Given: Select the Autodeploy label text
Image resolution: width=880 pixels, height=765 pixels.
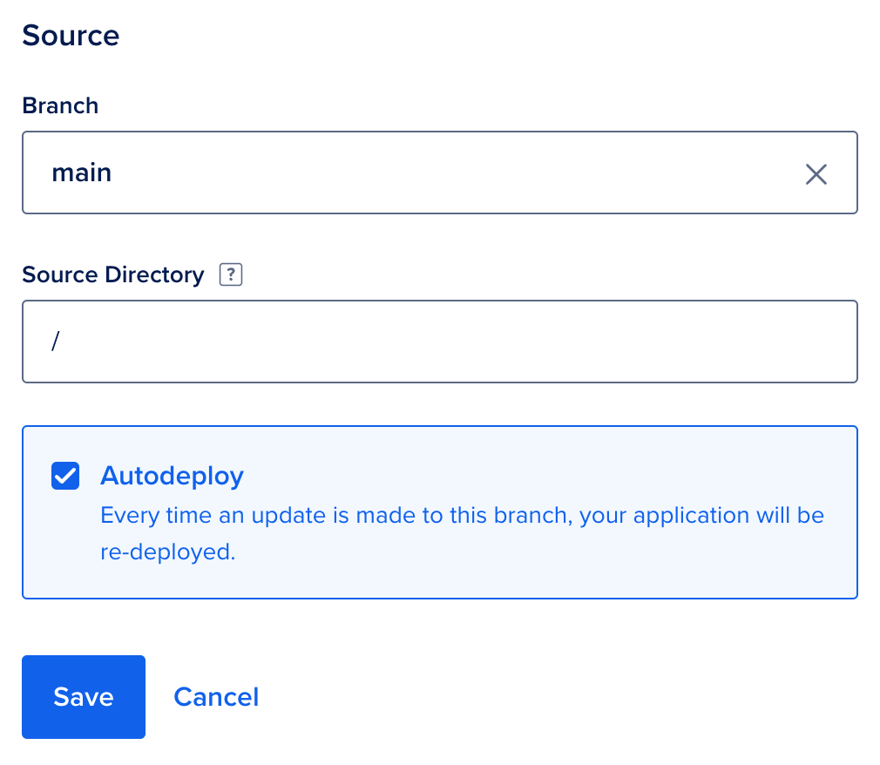Looking at the screenshot, I should click(x=172, y=476).
